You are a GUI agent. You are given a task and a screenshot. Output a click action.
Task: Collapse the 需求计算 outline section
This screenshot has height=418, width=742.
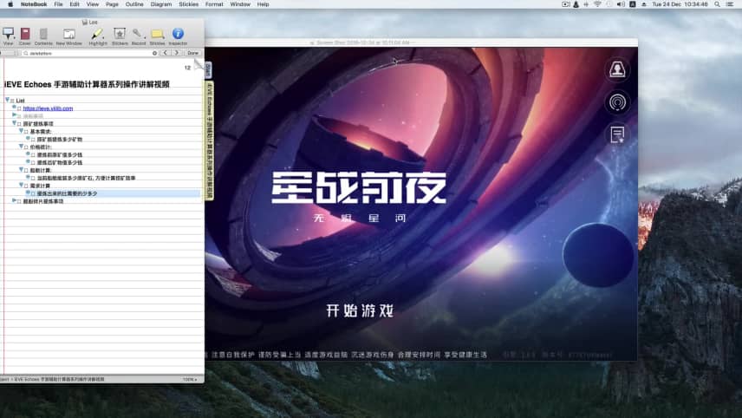click(x=21, y=185)
